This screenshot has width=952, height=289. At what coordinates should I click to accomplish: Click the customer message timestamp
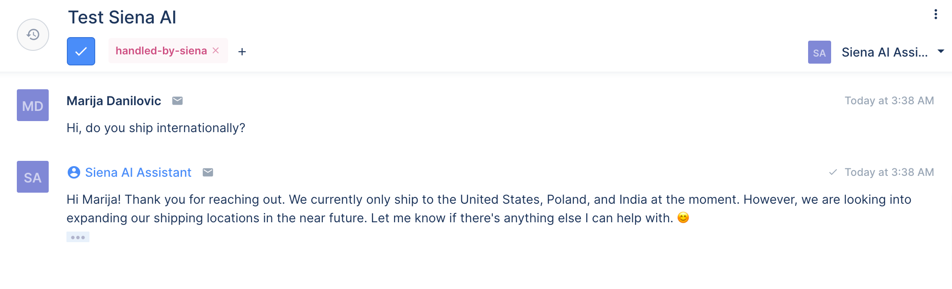tap(889, 101)
